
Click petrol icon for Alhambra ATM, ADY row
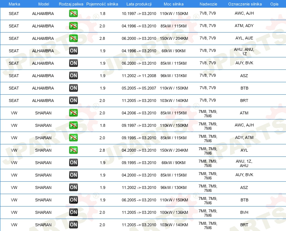coord(73,26)
